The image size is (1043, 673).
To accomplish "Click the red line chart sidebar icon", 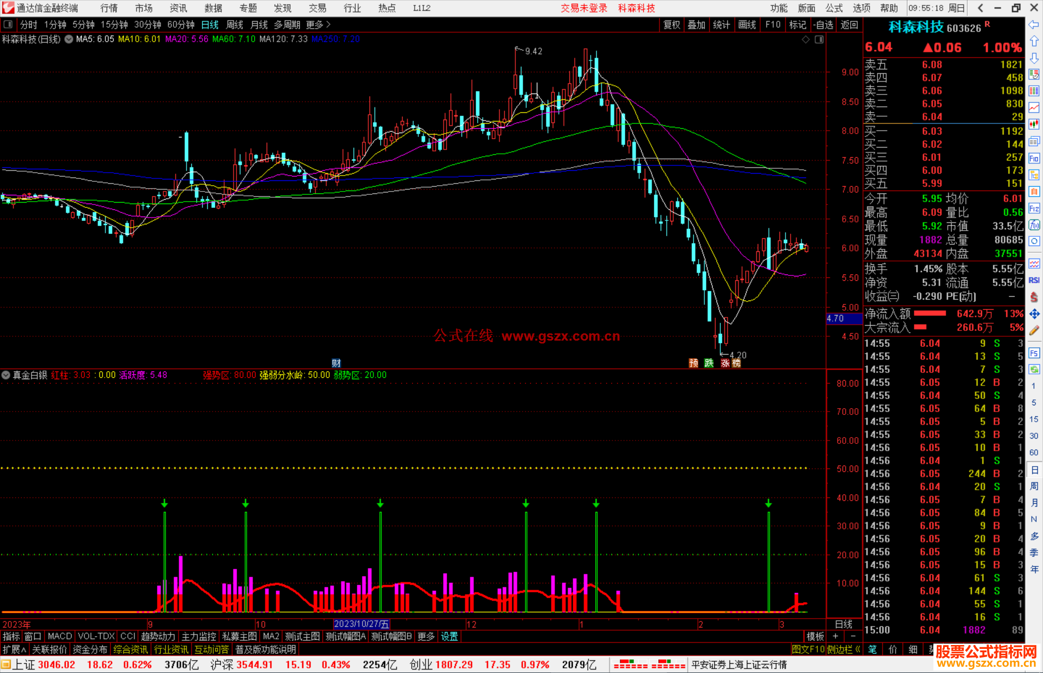I will (x=1034, y=108).
